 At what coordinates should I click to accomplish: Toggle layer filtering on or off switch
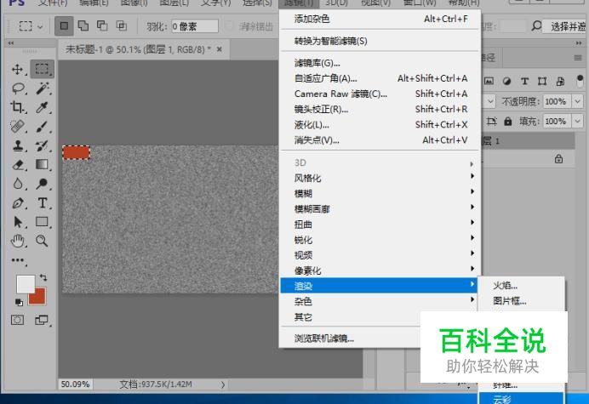coord(580,81)
